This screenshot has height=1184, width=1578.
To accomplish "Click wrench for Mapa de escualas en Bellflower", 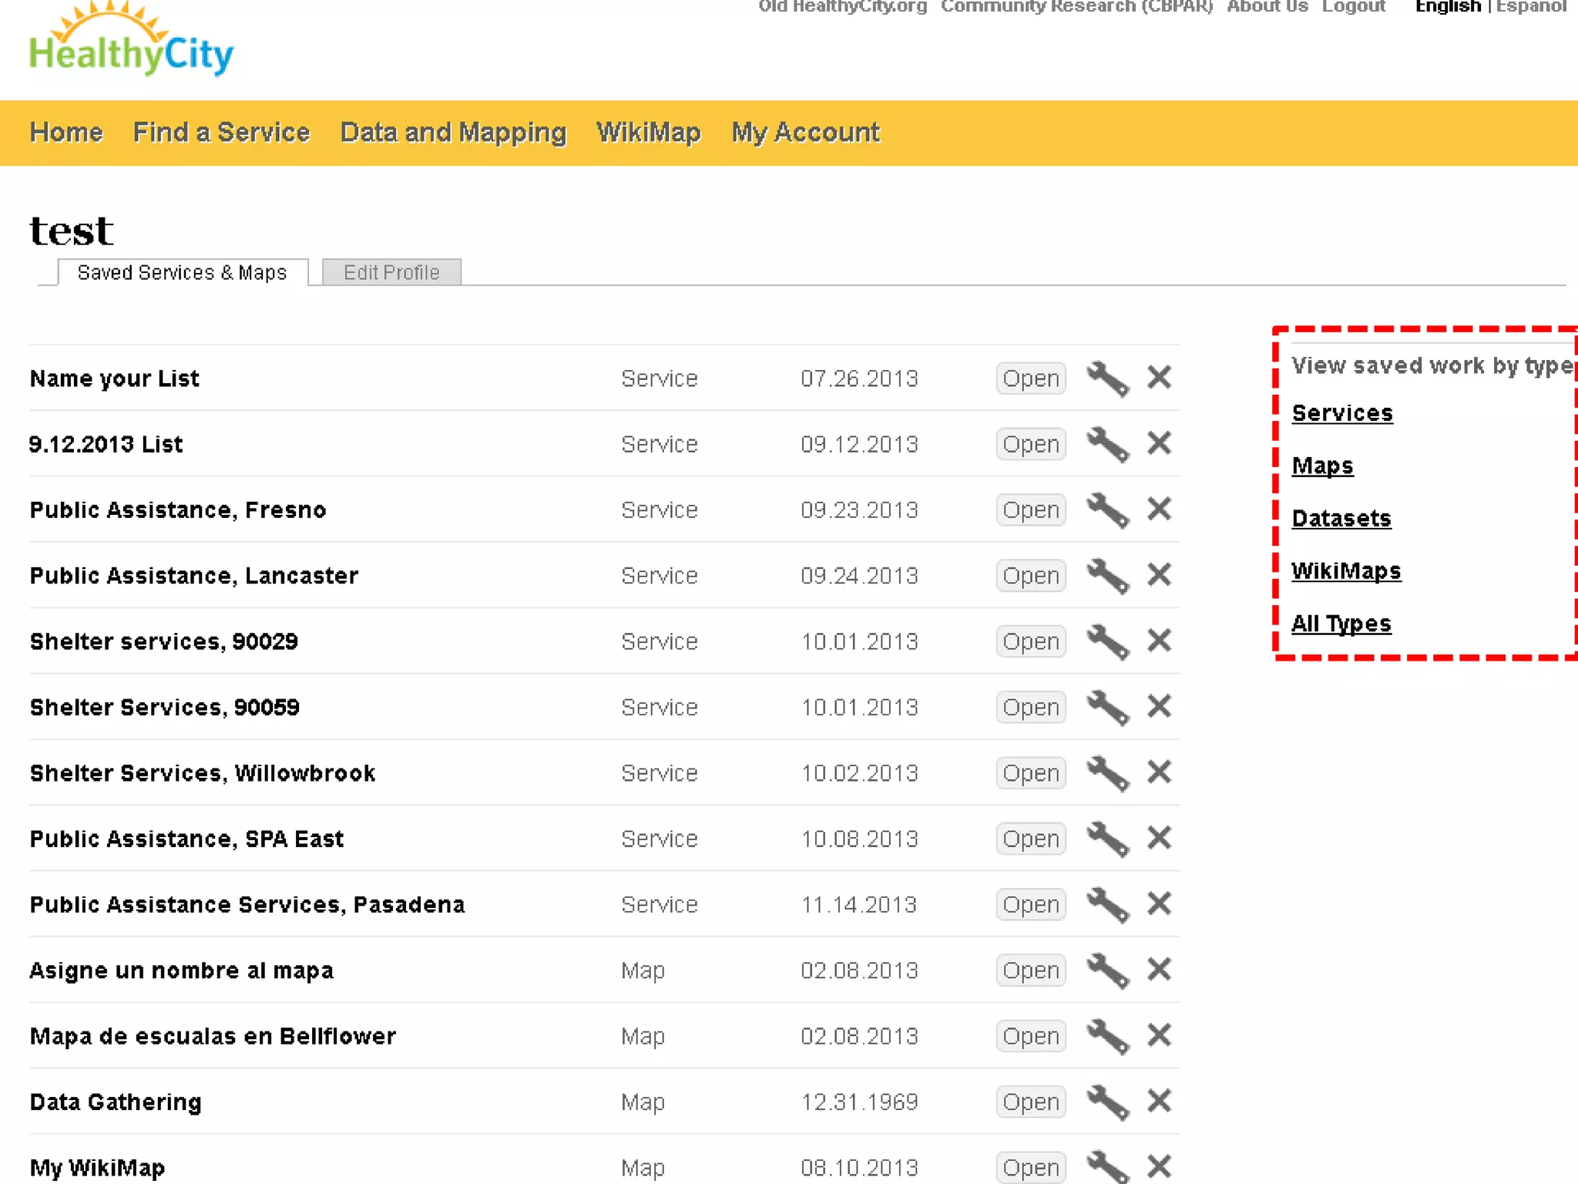I will (1107, 1035).
